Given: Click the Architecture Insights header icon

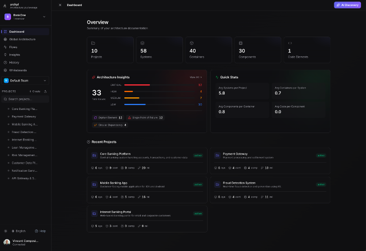Looking at the screenshot, I should tap(94, 77).
